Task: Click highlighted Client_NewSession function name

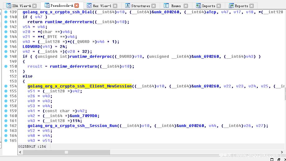Action: pyautogui.click(x=80, y=86)
